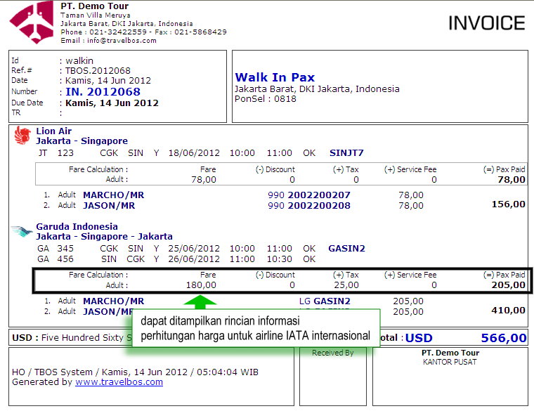Screen dimensions: 534x411
Task: Click the booking code GASIN2 on flight GA 345
Action: tap(346, 249)
